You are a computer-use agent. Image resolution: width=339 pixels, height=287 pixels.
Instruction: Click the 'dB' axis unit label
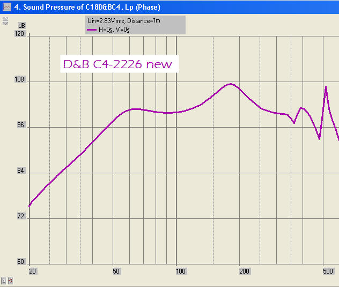point(21,26)
